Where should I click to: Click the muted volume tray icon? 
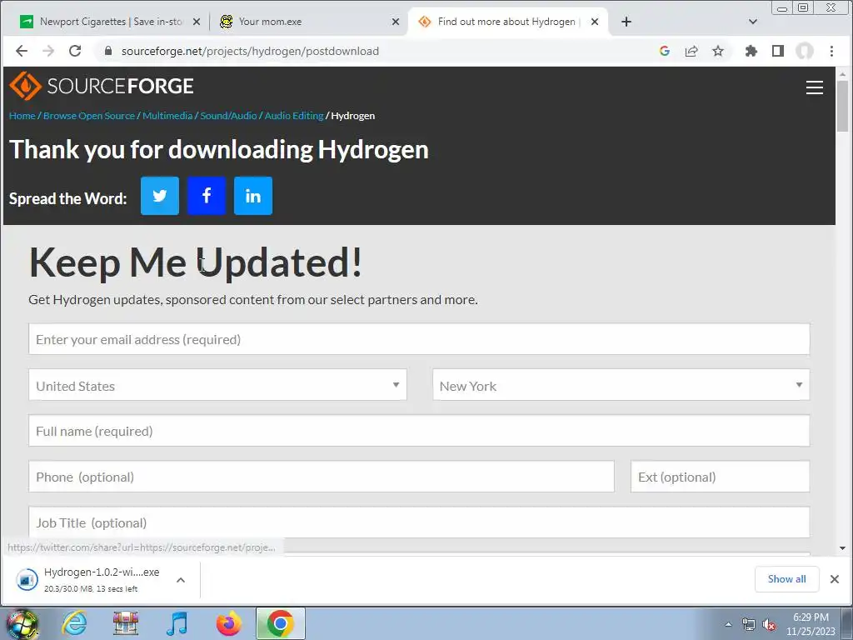pyautogui.click(x=769, y=625)
